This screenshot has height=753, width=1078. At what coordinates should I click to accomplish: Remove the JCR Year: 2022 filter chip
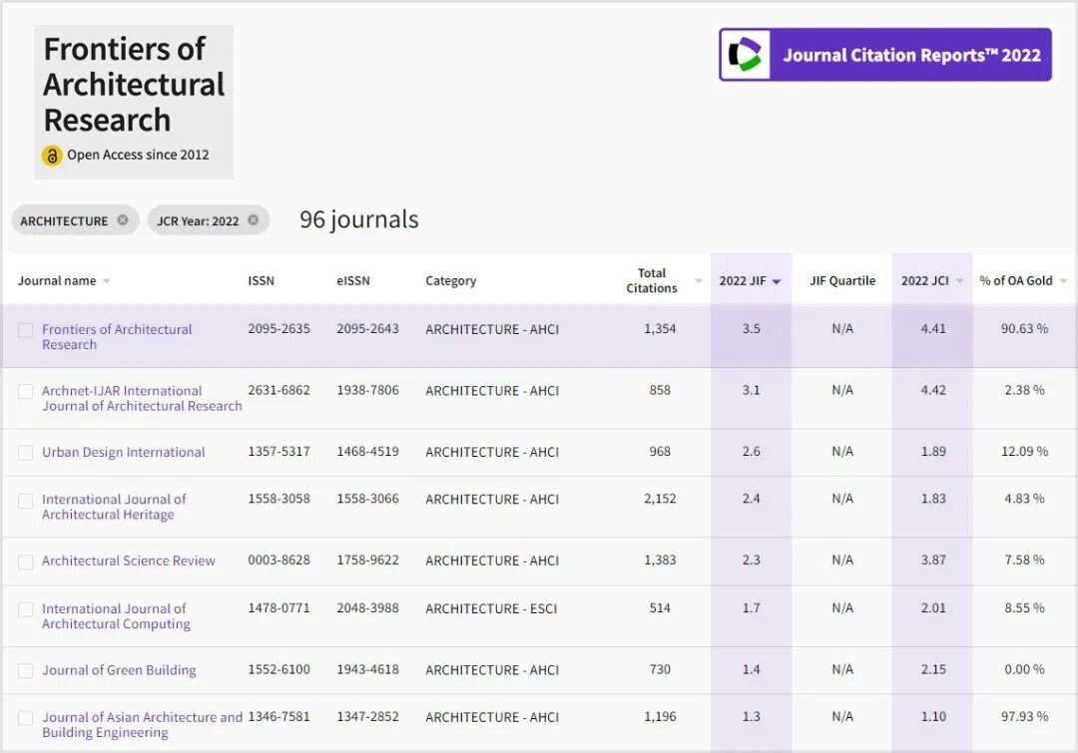253,219
